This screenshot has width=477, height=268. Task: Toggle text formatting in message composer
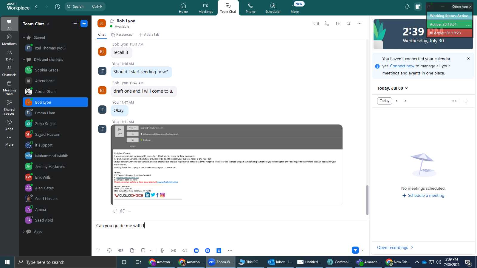point(98,250)
